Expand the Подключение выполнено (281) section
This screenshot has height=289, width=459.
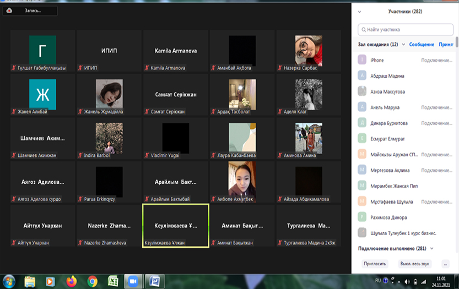[x=431, y=249]
